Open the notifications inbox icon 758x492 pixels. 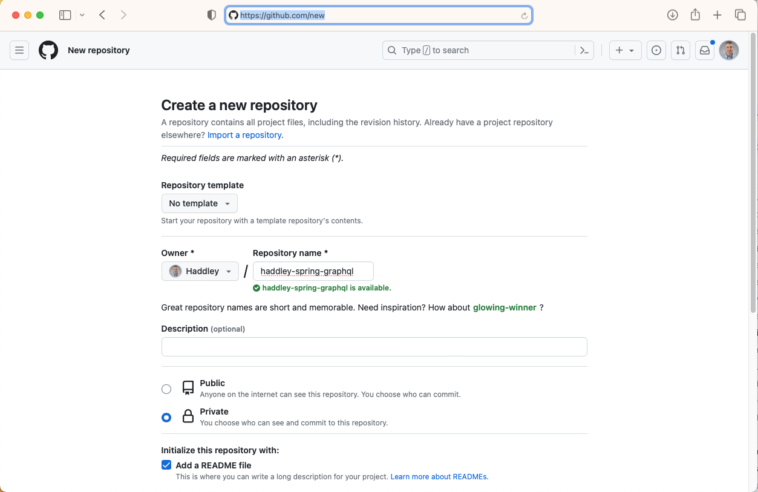[705, 50]
